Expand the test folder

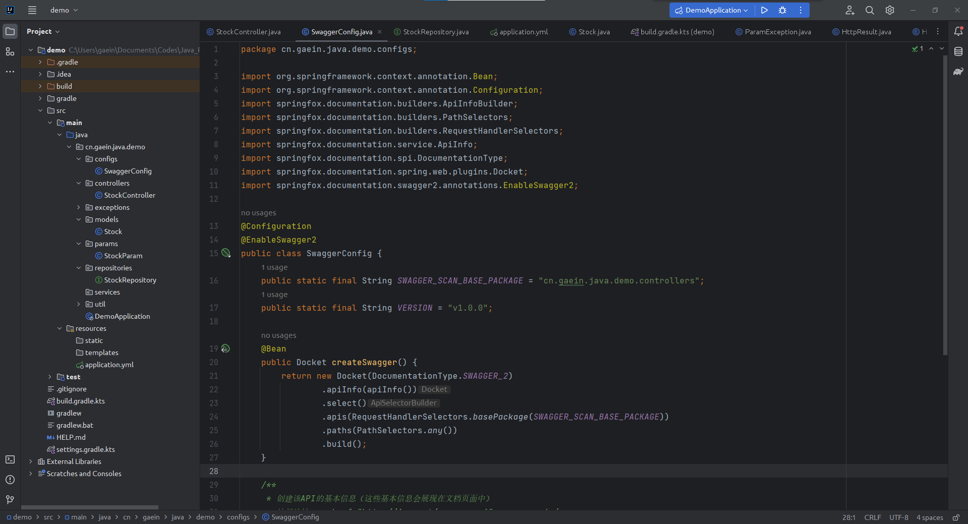pos(50,377)
